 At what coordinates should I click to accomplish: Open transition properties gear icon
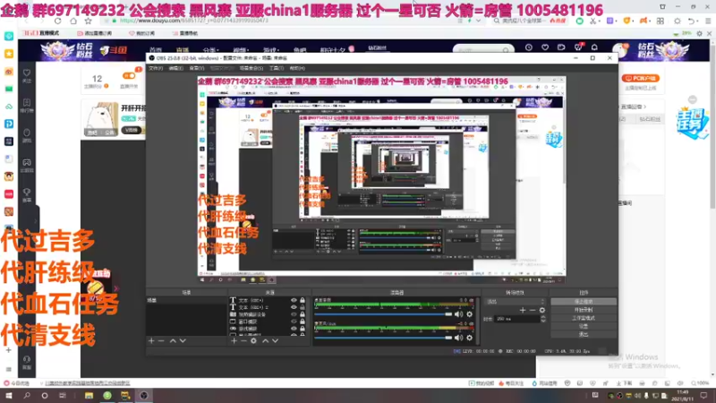click(x=542, y=310)
